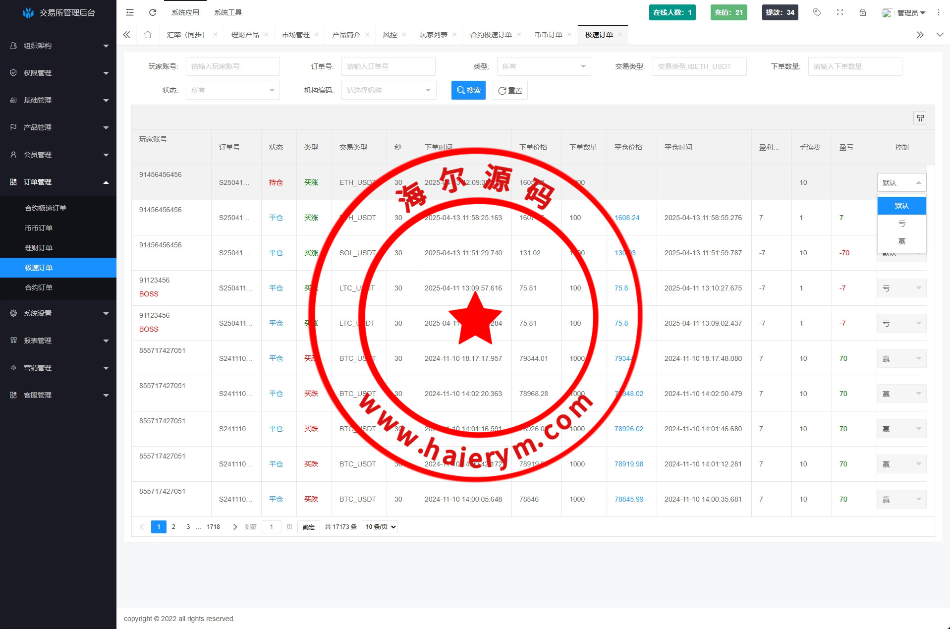The height and width of the screenshot is (629, 950).
Task: Click the refresh icon in top bar
Action: (x=153, y=12)
